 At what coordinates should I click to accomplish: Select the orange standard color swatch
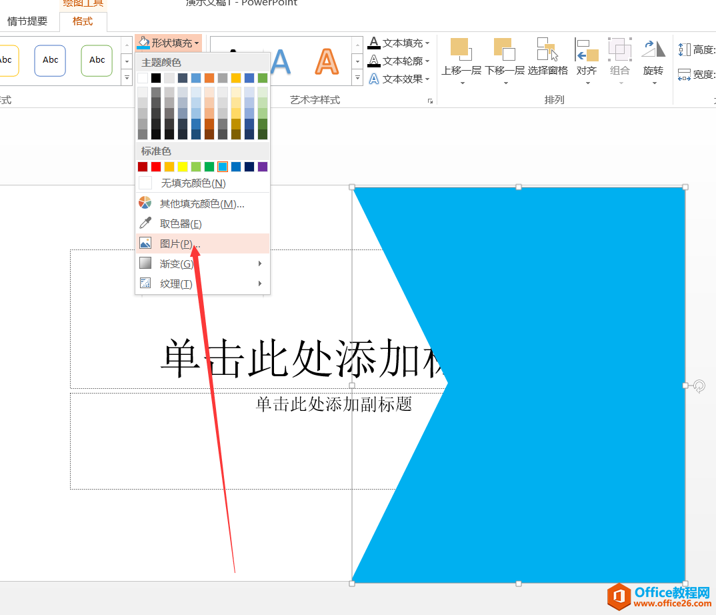click(x=169, y=166)
